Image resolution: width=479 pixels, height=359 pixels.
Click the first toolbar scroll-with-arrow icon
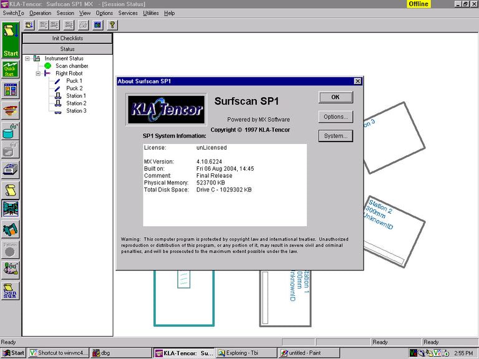30,25
